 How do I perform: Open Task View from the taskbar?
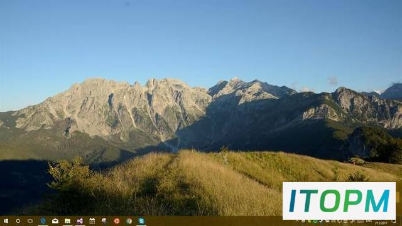pyautogui.click(x=30, y=221)
